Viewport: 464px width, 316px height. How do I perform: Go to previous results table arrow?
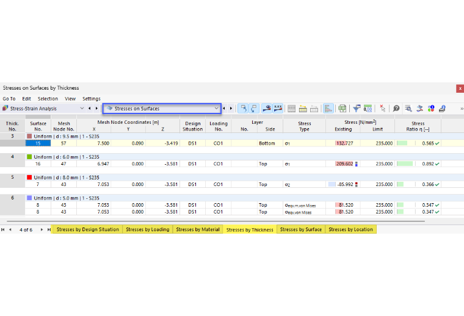(224, 109)
